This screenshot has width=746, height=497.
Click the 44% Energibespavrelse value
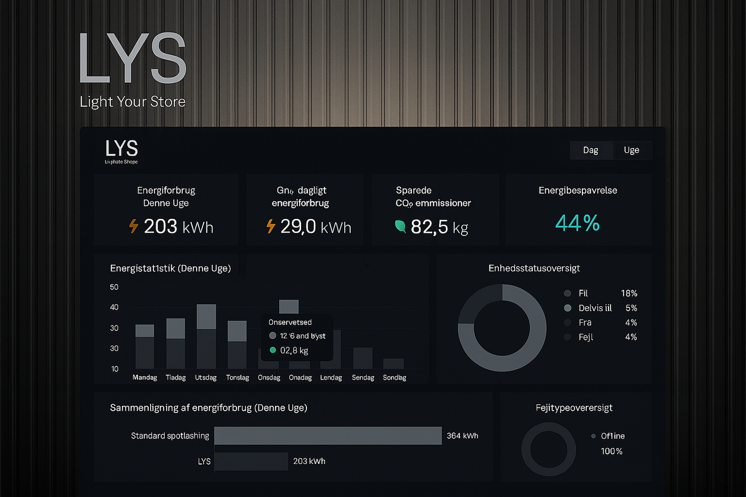[x=578, y=223]
